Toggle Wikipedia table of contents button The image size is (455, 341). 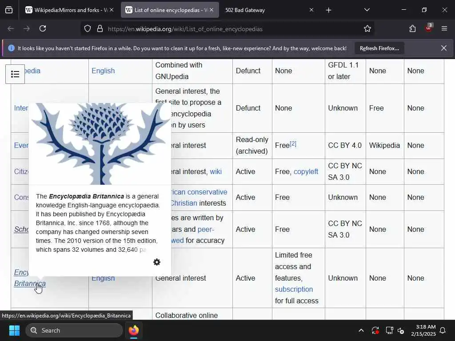15,74
